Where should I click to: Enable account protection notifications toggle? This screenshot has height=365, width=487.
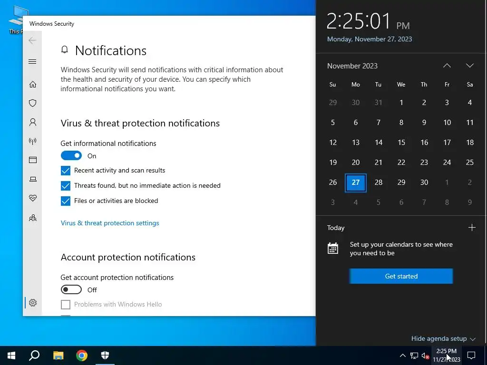pyautogui.click(x=71, y=289)
